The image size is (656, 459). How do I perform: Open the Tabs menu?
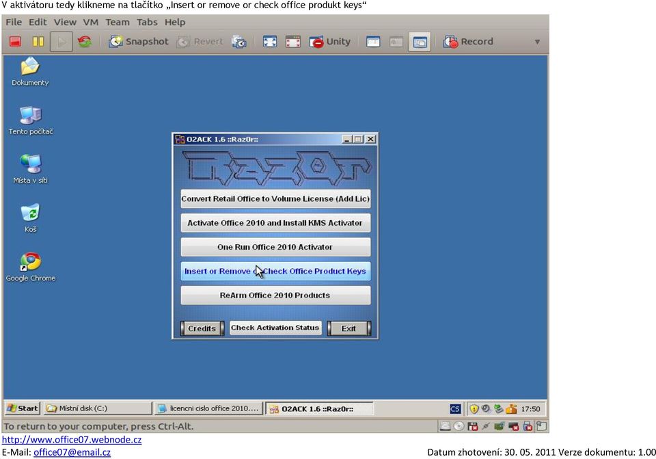(x=148, y=22)
